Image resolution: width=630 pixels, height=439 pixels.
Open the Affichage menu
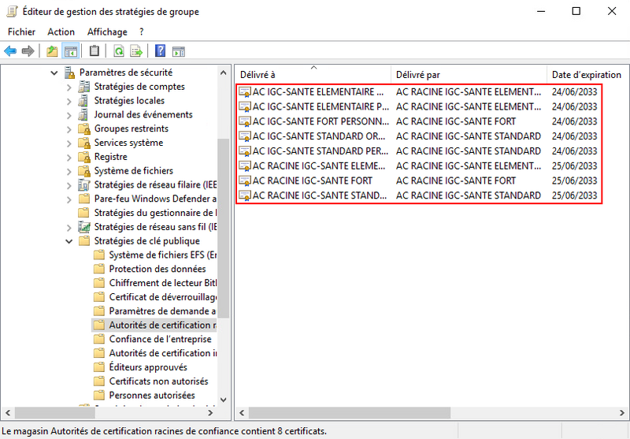point(107,32)
